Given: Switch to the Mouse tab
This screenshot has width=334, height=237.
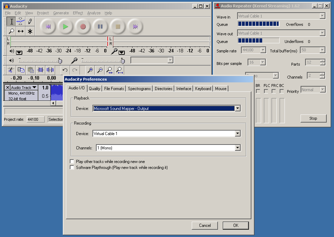Looking at the screenshot, I should tap(221, 89).
